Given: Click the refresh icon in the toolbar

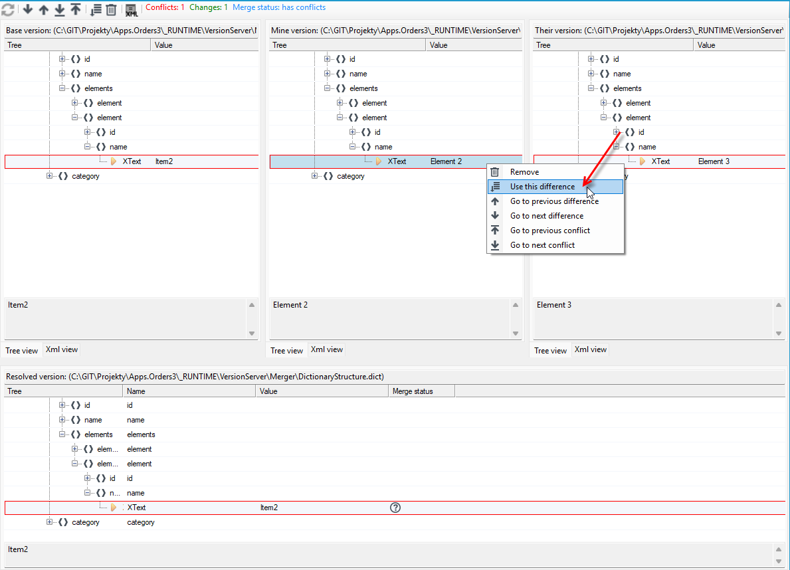Looking at the screenshot, I should 7,9.
